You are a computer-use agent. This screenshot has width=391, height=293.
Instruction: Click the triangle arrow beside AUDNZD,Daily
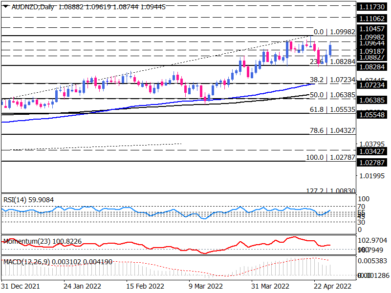[x=5, y=6]
